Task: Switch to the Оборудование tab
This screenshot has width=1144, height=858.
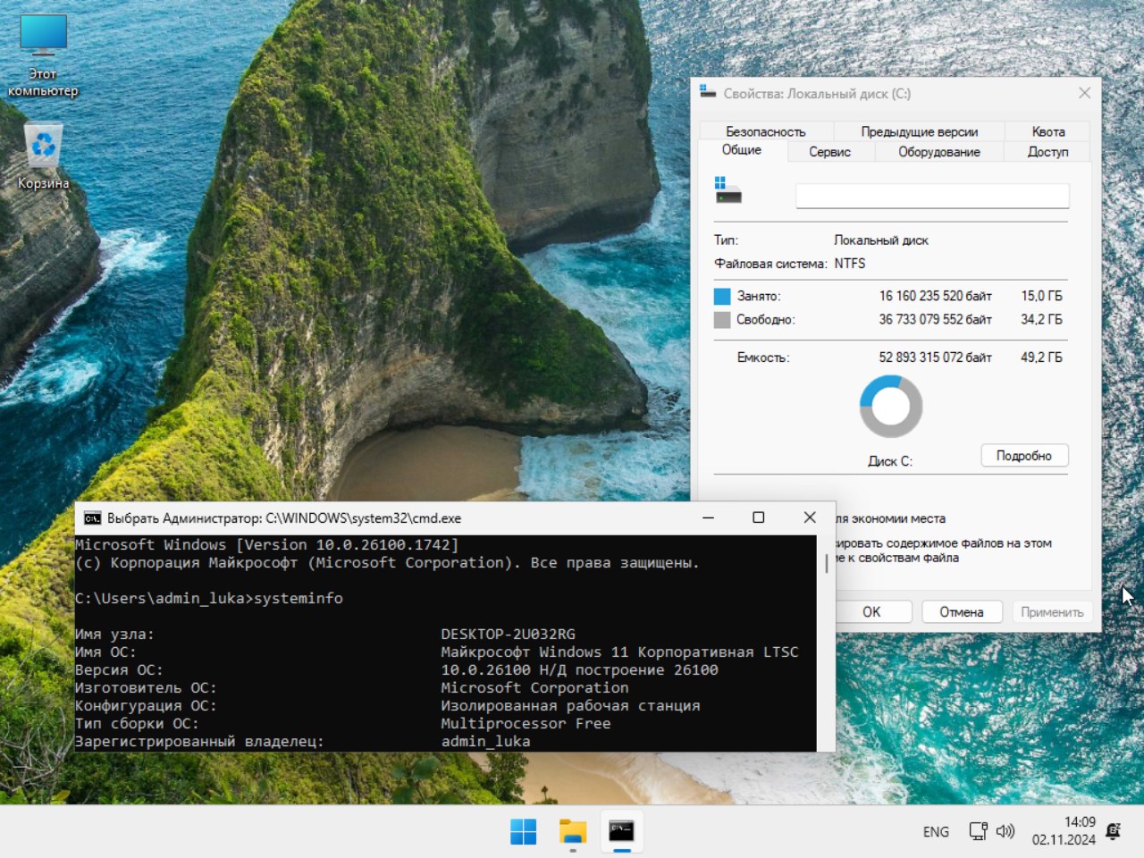Action: coord(939,152)
